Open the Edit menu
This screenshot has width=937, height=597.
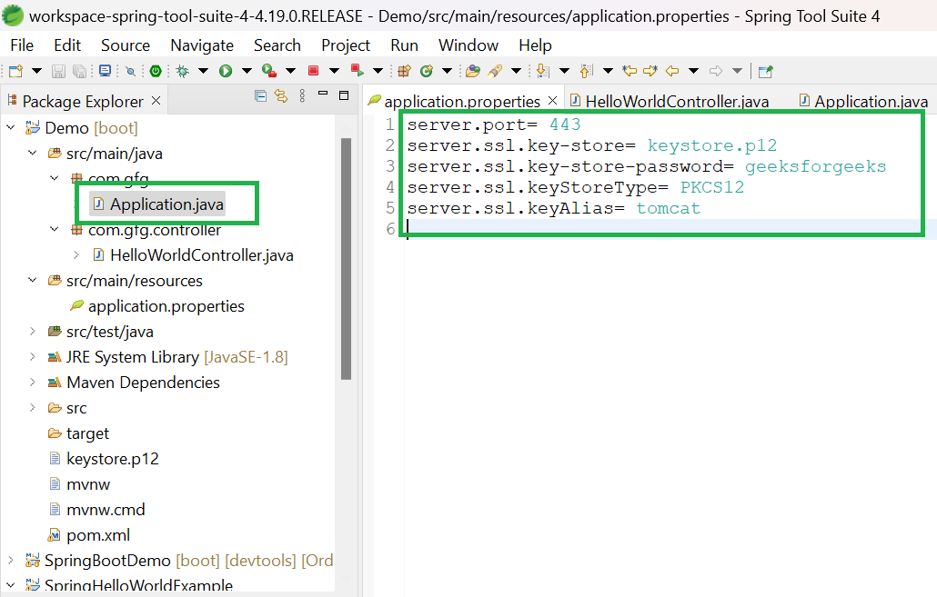coord(67,45)
